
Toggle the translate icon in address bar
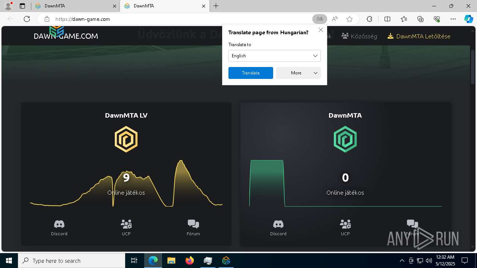[319, 19]
